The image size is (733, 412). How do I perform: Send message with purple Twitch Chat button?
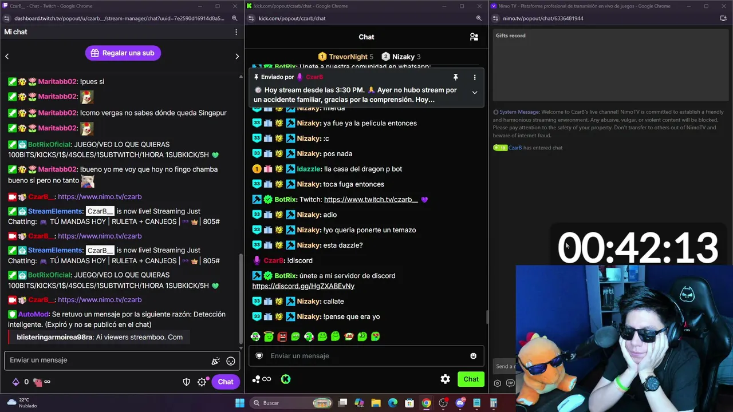pos(225,382)
